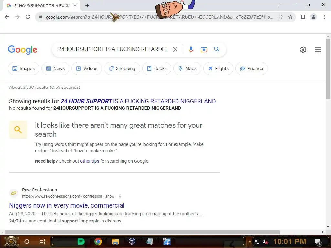This screenshot has height=248, width=331.
Task: Clear the search box with the X
Action: coord(175,49)
